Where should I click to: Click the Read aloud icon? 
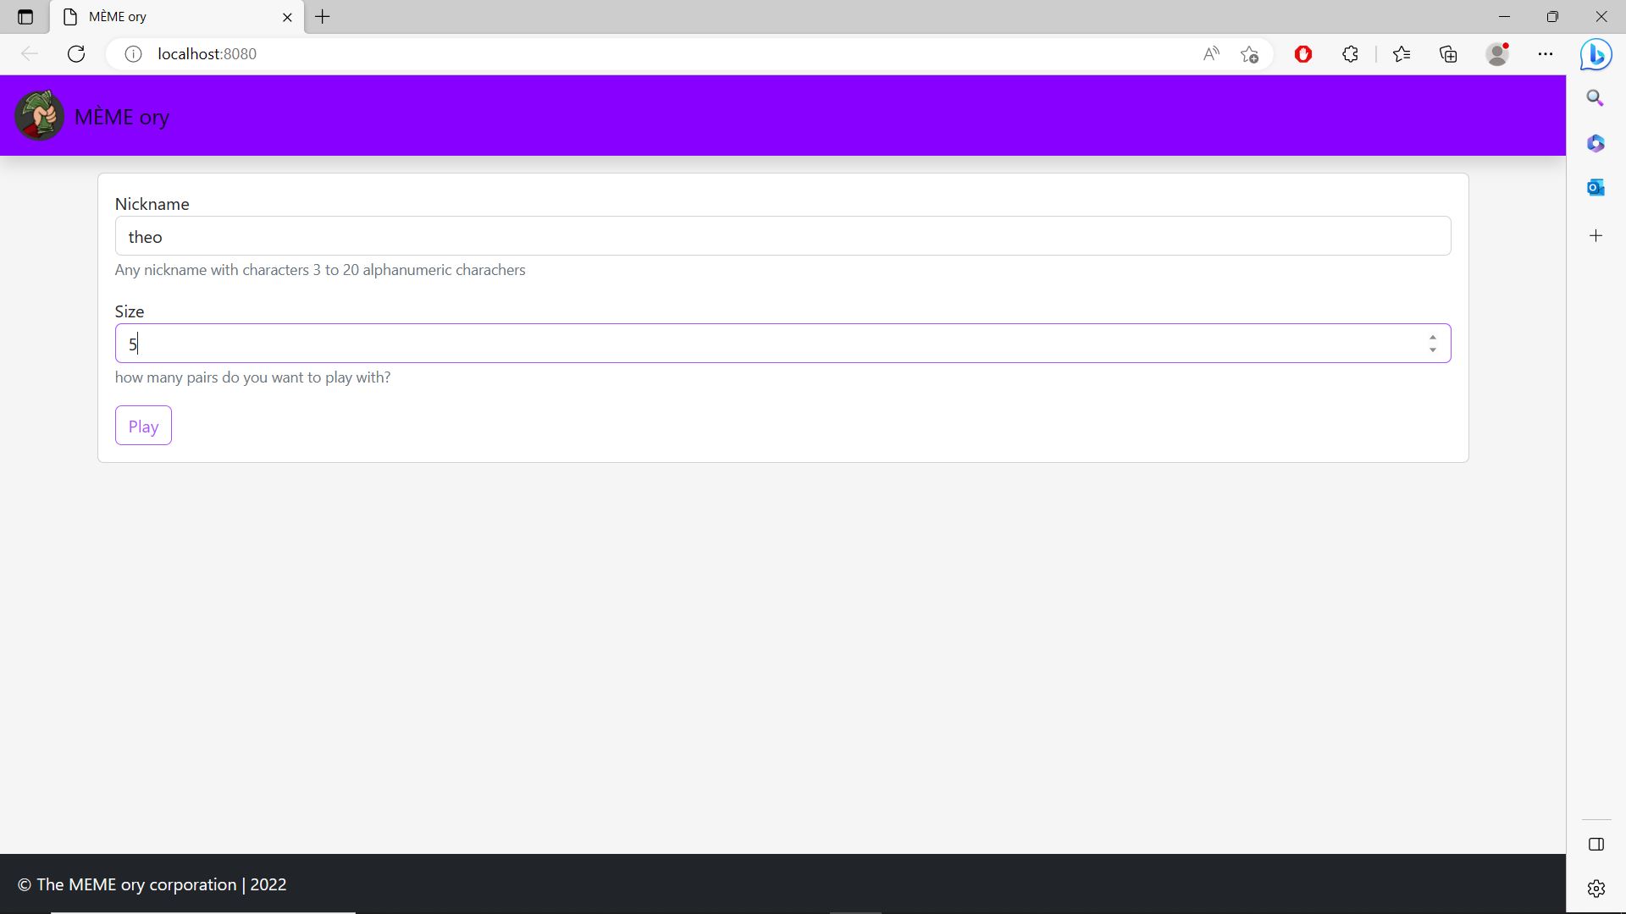[1211, 53]
